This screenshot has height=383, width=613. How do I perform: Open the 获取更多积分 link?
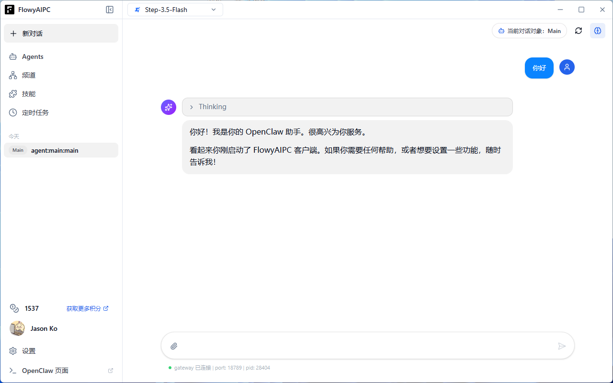[x=84, y=308]
